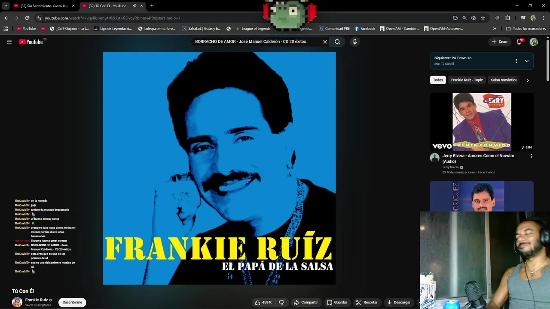Go back with the browser back arrow
This screenshot has height=309, width=550.
tap(6, 18)
